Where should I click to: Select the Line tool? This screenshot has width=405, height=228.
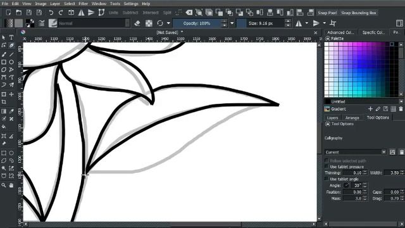pyautogui.click(x=11, y=54)
